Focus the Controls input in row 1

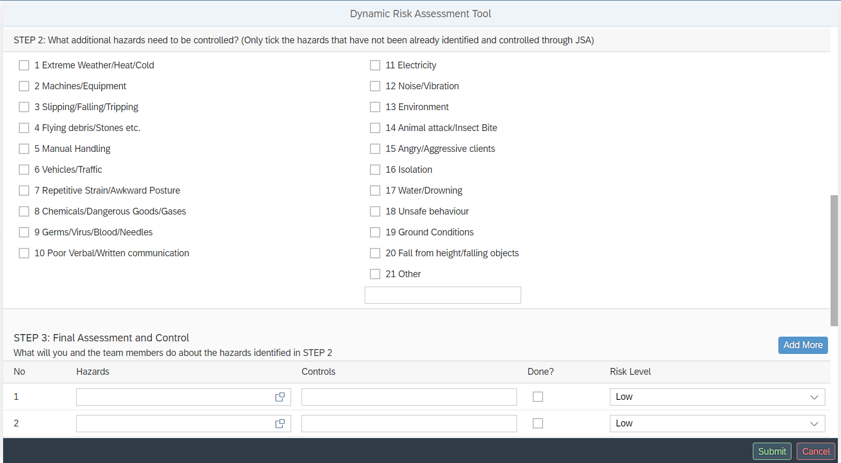[x=409, y=397]
